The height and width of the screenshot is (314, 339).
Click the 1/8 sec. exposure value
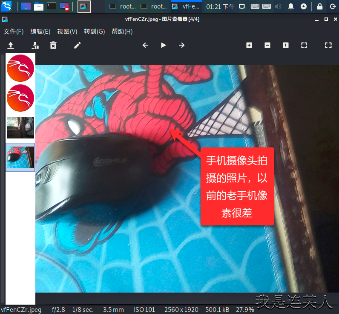83,310
